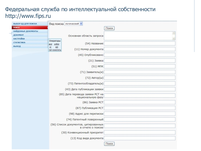This screenshot has width=201, height=151.
Task: Click the '(71) Заявитель(и)' input field
Action: [x=140, y=72]
